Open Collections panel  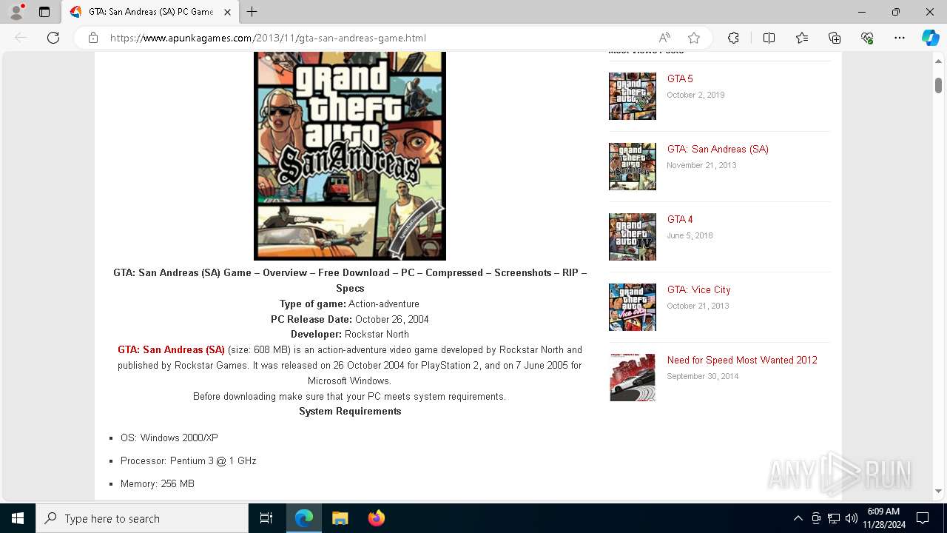click(x=835, y=38)
